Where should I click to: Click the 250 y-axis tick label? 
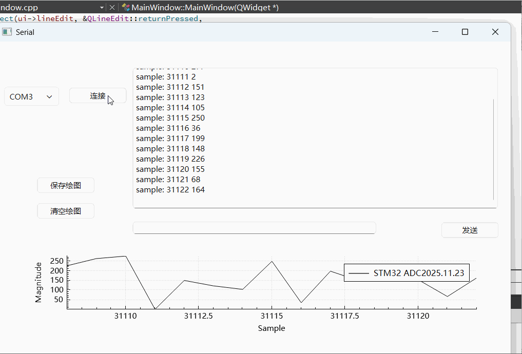[56, 261]
